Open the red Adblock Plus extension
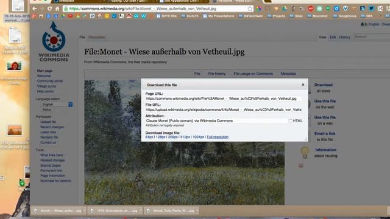Screen dimensions: 390x219 [x=311, y=9]
